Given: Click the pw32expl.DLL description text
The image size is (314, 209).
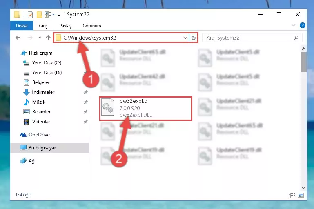Looking at the screenshot, I should coord(136,115).
